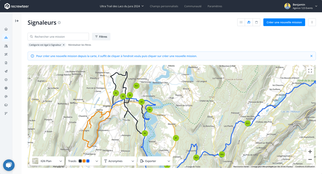Open Communauté menu
Image resolution: width=322 pixels, height=174 pixels.
[x=193, y=6]
